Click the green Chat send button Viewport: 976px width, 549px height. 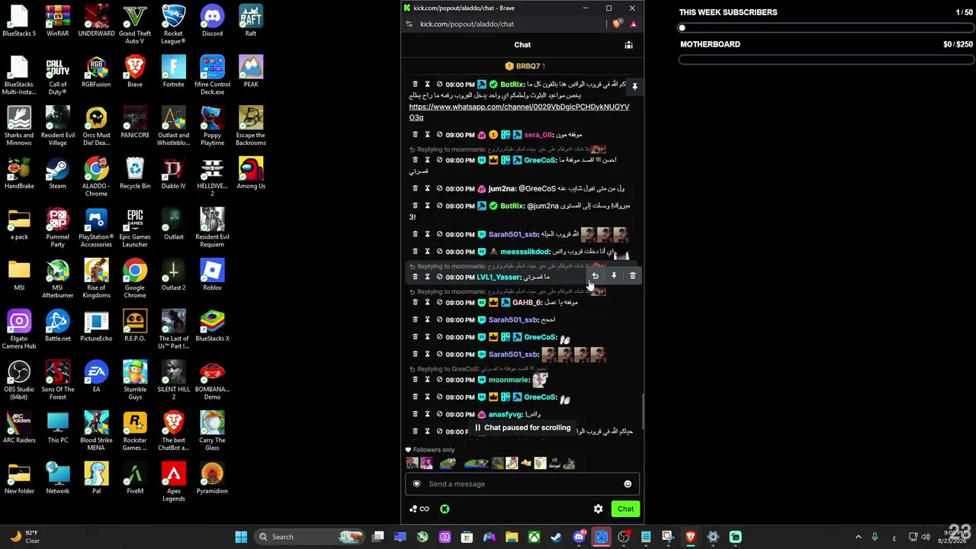pos(625,509)
